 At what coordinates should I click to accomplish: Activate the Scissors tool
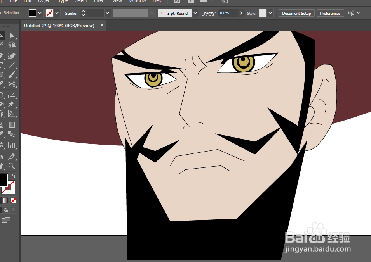11,84
